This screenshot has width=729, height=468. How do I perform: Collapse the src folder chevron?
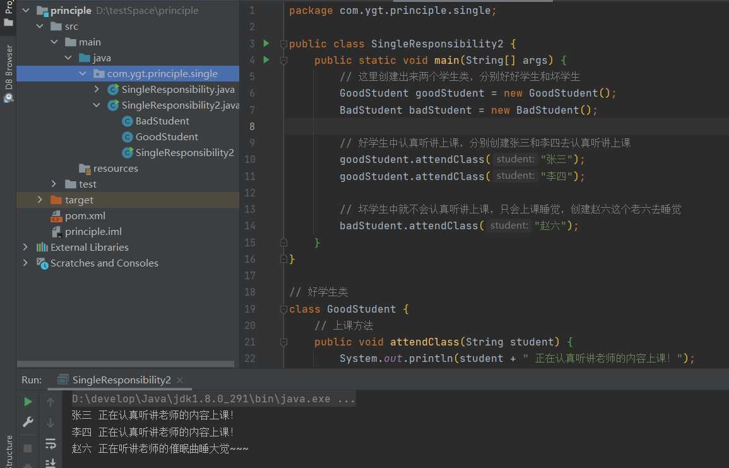click(40, 26)
